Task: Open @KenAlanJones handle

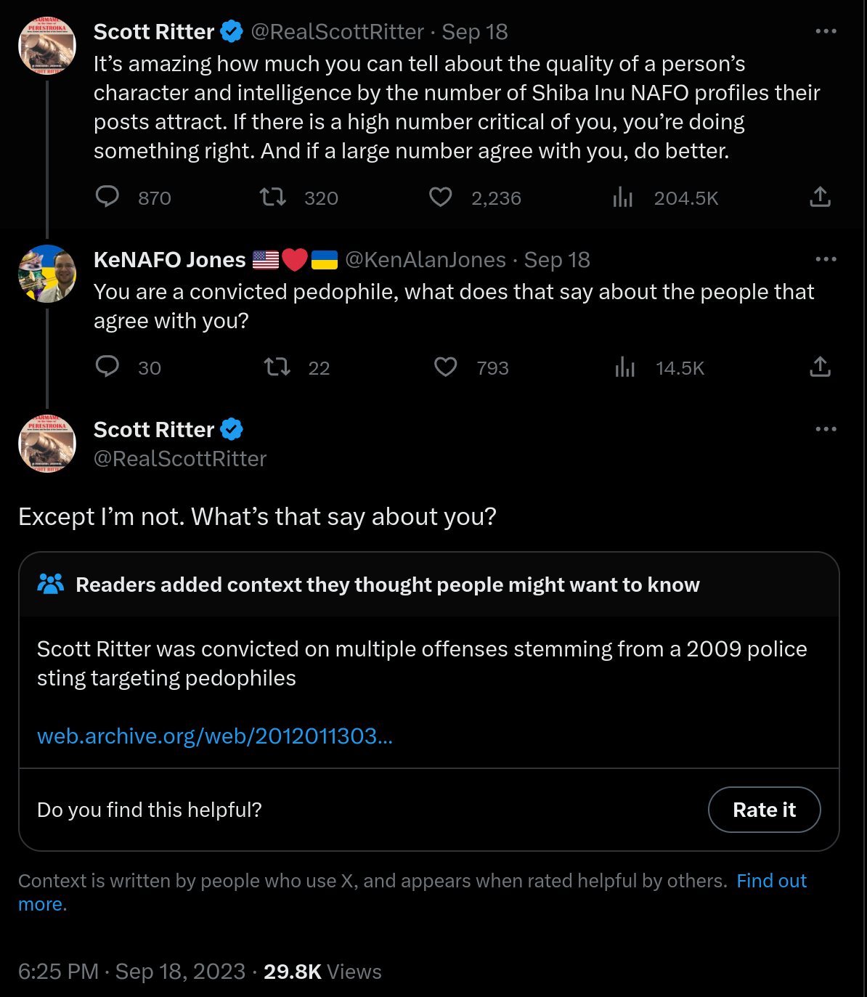Action: (x=425, y=260)
